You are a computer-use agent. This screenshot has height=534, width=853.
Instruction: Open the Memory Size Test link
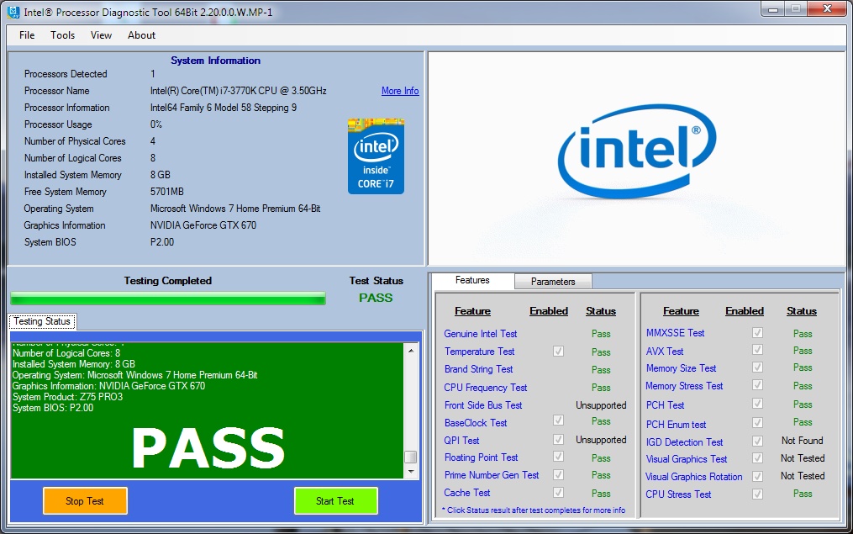click(681, 368)
